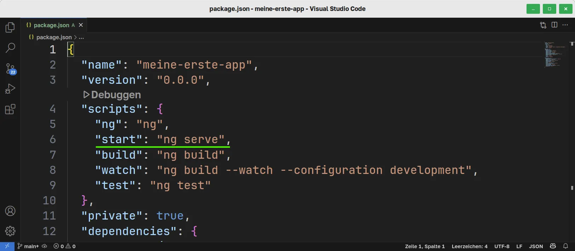The height and width of the screenshot is (251, 575).
Task: Open the Extensions view
Action: click(x=10, y=109)
